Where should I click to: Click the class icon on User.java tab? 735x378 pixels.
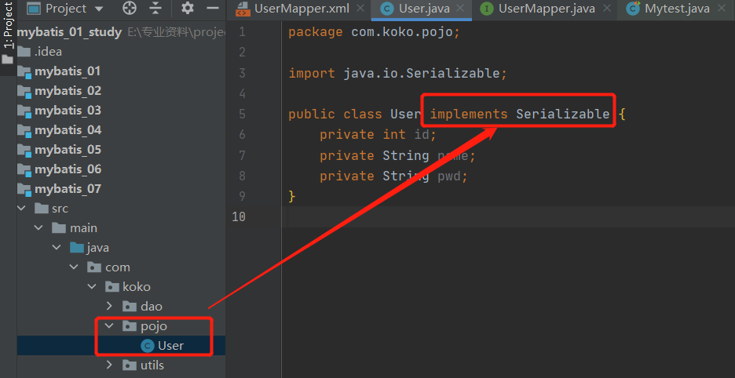point(386,9)
